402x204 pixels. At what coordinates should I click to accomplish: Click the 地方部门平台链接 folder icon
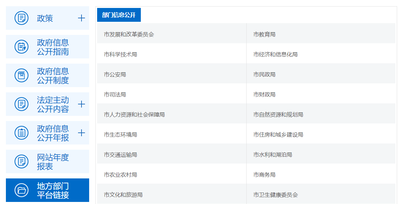tap(22, 190)
